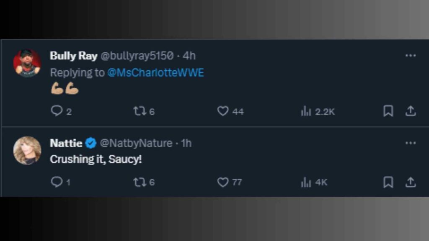
Task: Retweet Bully Ray's flexing emoji tweet
Action: coord(139,111)
